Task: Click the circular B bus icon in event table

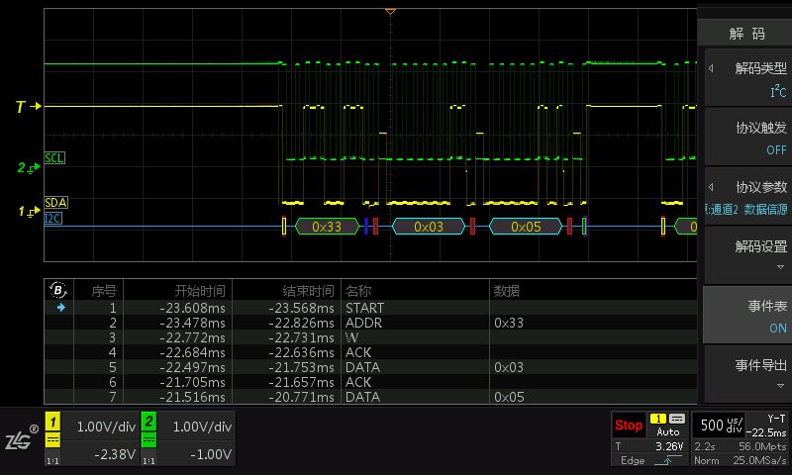Action: click(x=58, y=290)
